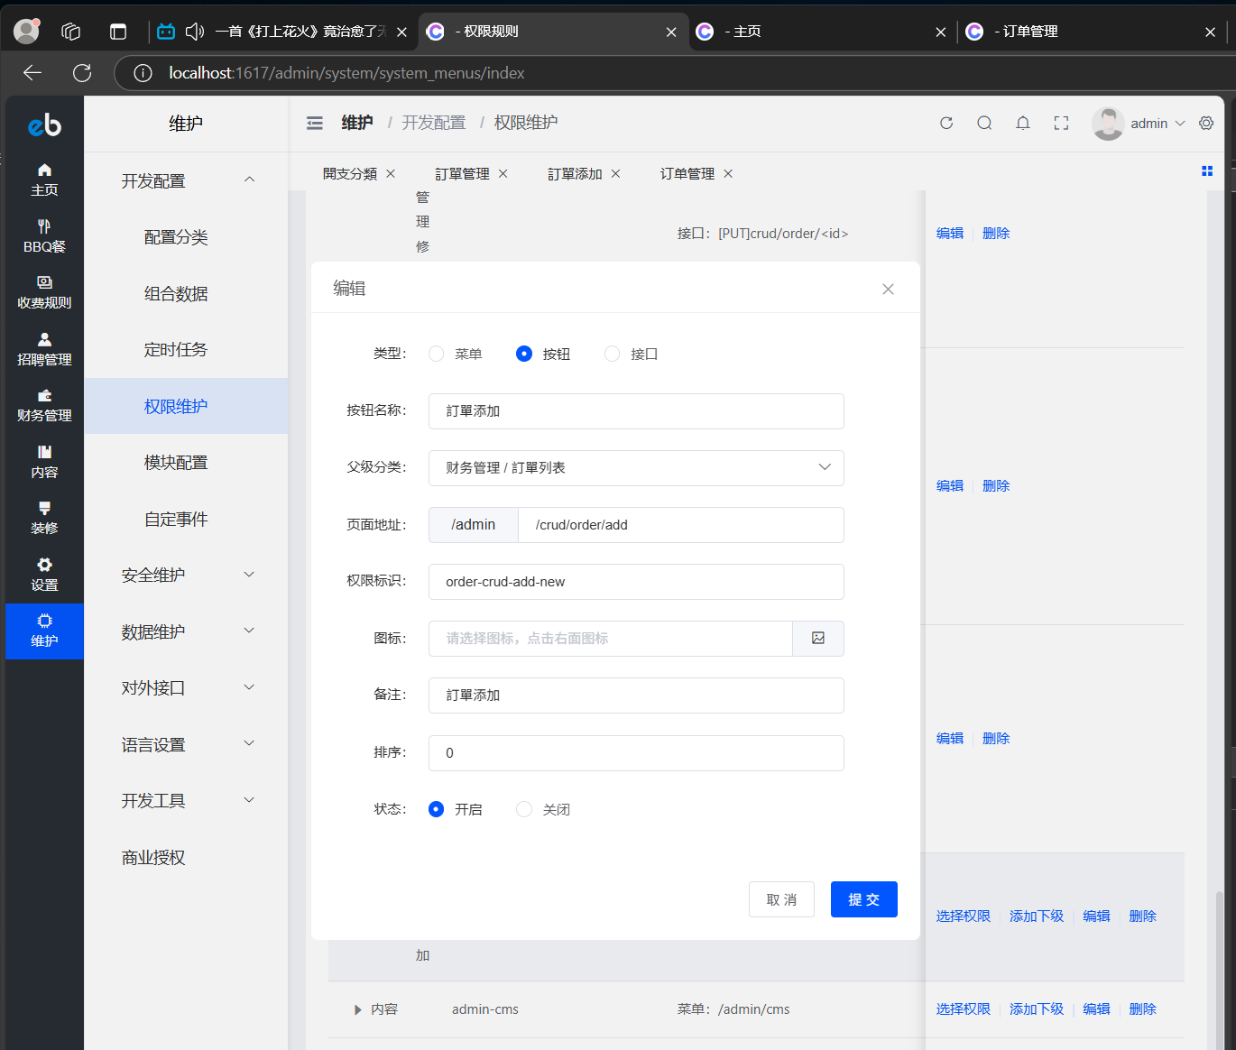This screenshot has width=1236, height=1050.
Task: Open the notifications bell
Action: (x=1023, y=123)
